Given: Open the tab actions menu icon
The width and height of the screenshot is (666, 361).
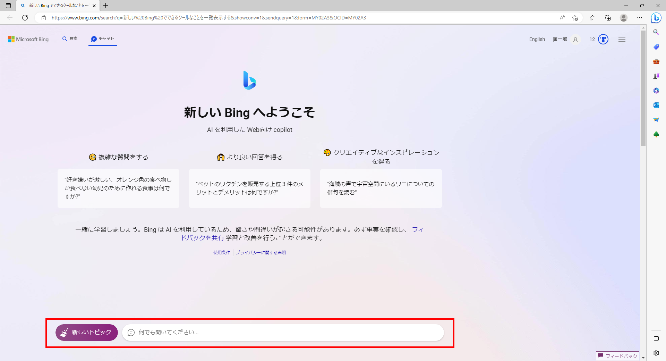Looking at the screenshot, I should pyautogui.click(x=8, y=6).
